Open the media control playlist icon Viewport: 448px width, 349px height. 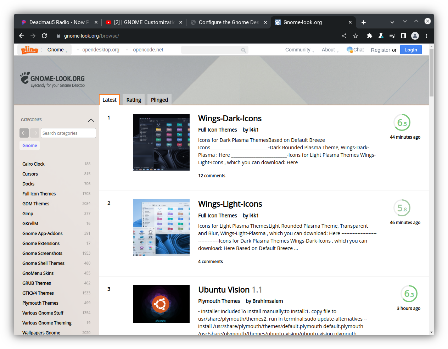pyautogui.click(x=392, y=36)
